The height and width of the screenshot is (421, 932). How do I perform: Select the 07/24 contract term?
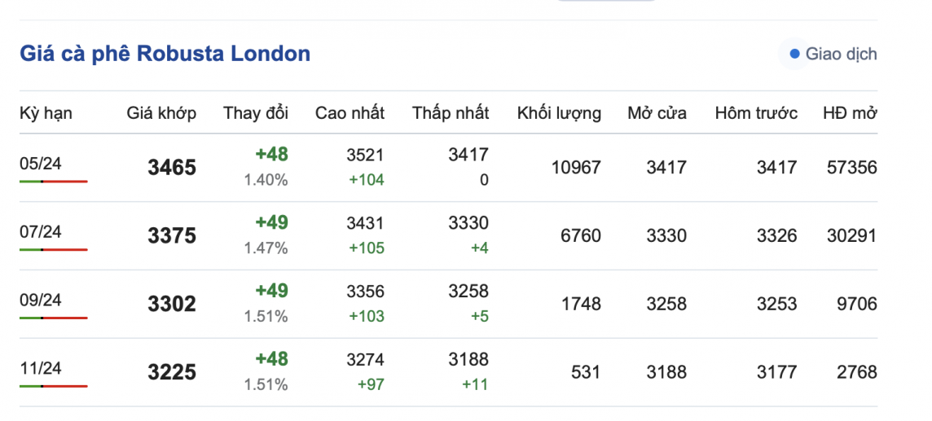click(41, 232)
